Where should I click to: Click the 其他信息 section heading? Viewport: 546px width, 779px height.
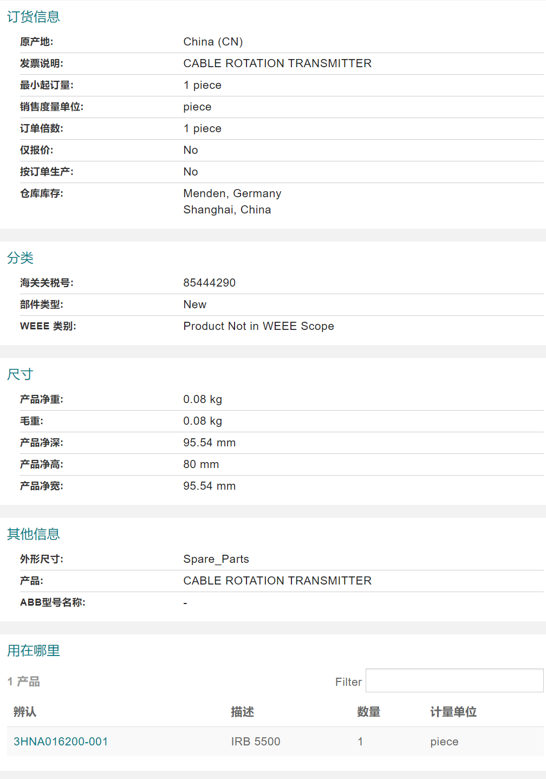(34, 534)
